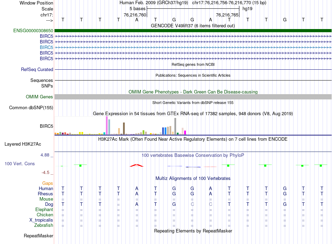
Task: Click the Gaps row label
Action: 48,183
